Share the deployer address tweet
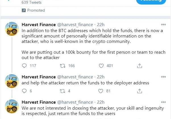The height and width of the screenshot is (119, 171). (139, 91)
